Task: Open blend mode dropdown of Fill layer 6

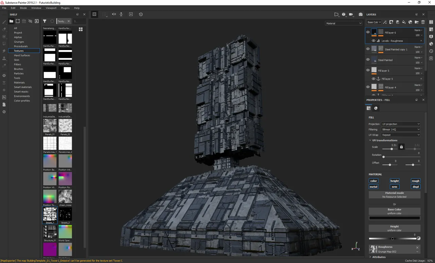Action: [x=418, y=30]
